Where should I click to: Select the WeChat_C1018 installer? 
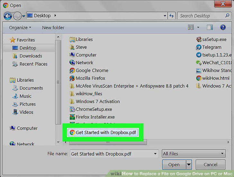[213, 63]
